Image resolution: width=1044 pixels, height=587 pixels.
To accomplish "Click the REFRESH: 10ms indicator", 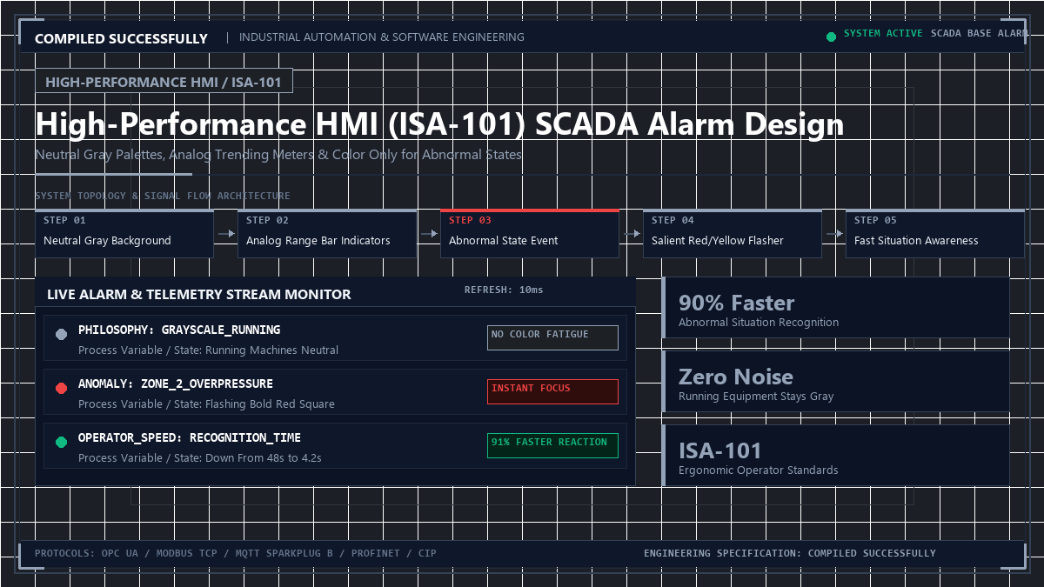I will coord(503,290).
